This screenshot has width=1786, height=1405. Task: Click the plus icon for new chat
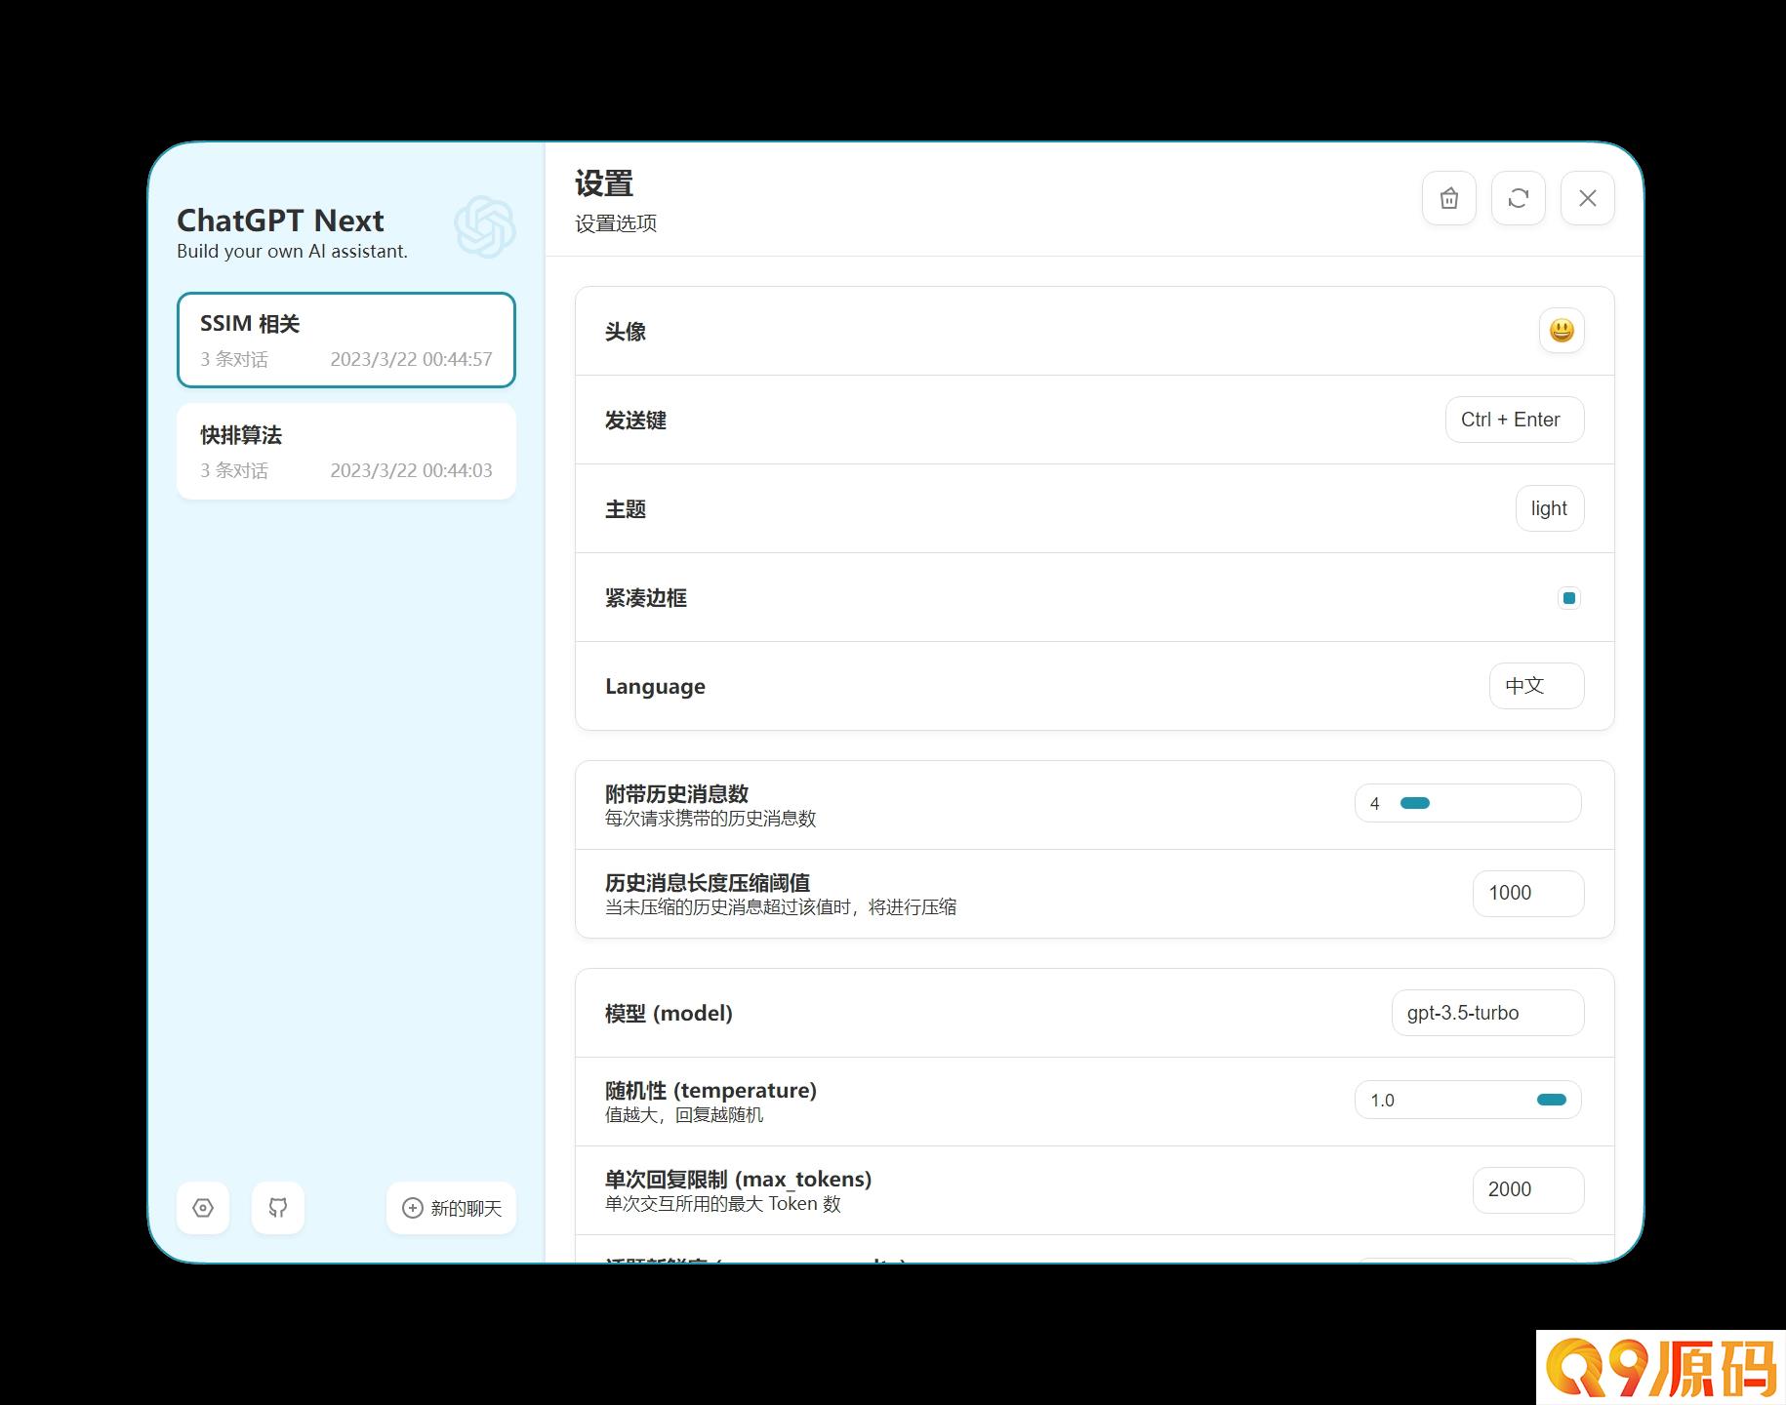pyautogui.click(x=413, y=1208)
